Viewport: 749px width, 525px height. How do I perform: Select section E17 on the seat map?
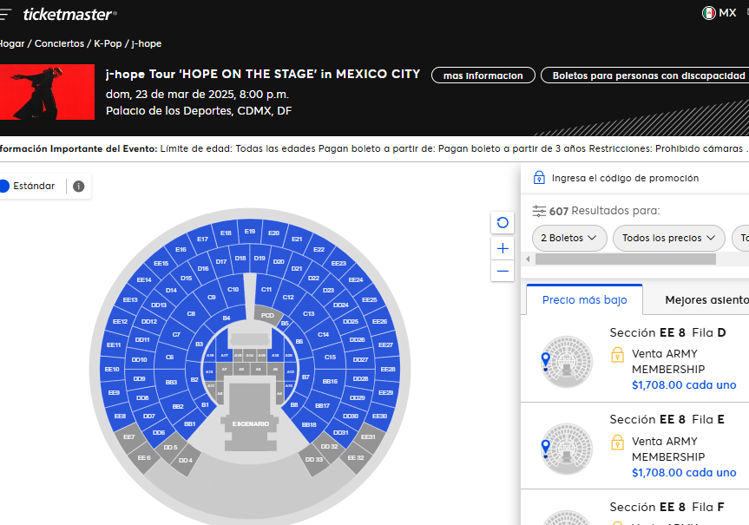click(x=202, y=239)
